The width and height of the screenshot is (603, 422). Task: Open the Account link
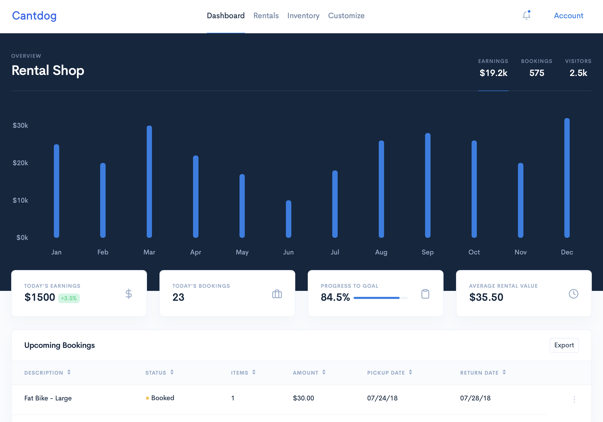(x=568, y=16)
